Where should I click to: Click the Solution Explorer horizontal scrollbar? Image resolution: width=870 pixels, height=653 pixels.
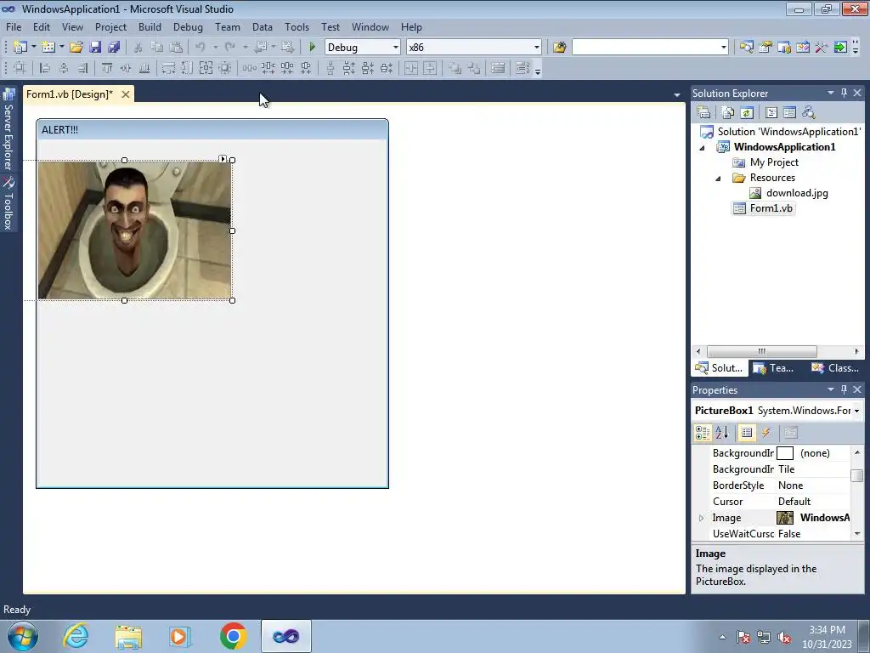(x=777, y=351)
